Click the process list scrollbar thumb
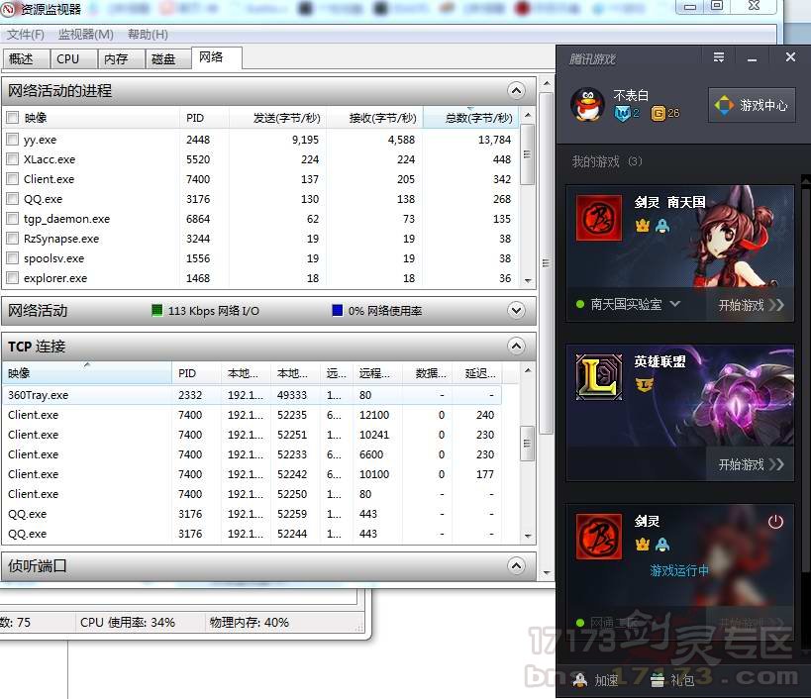 pos(527,154)
